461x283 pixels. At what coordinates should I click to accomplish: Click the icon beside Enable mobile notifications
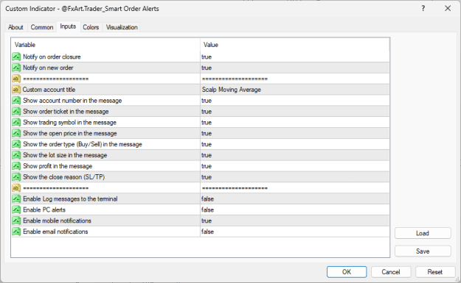tap(16, 221)
